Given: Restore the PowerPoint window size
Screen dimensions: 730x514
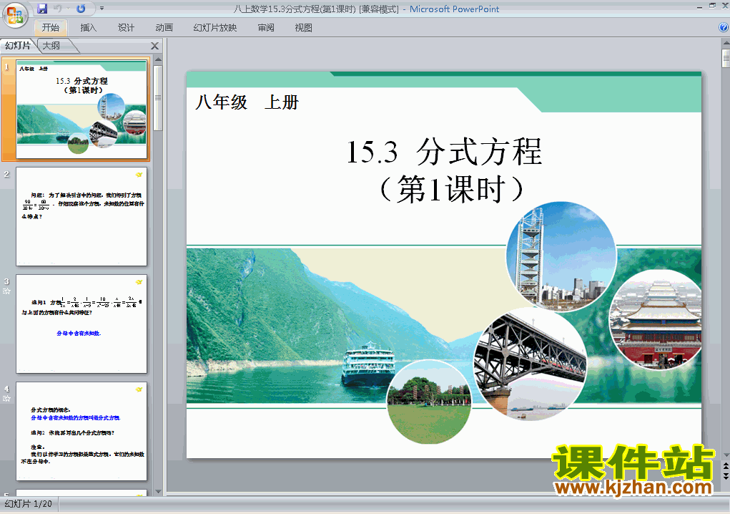Looking at the screenshot, I should point(712,6).
